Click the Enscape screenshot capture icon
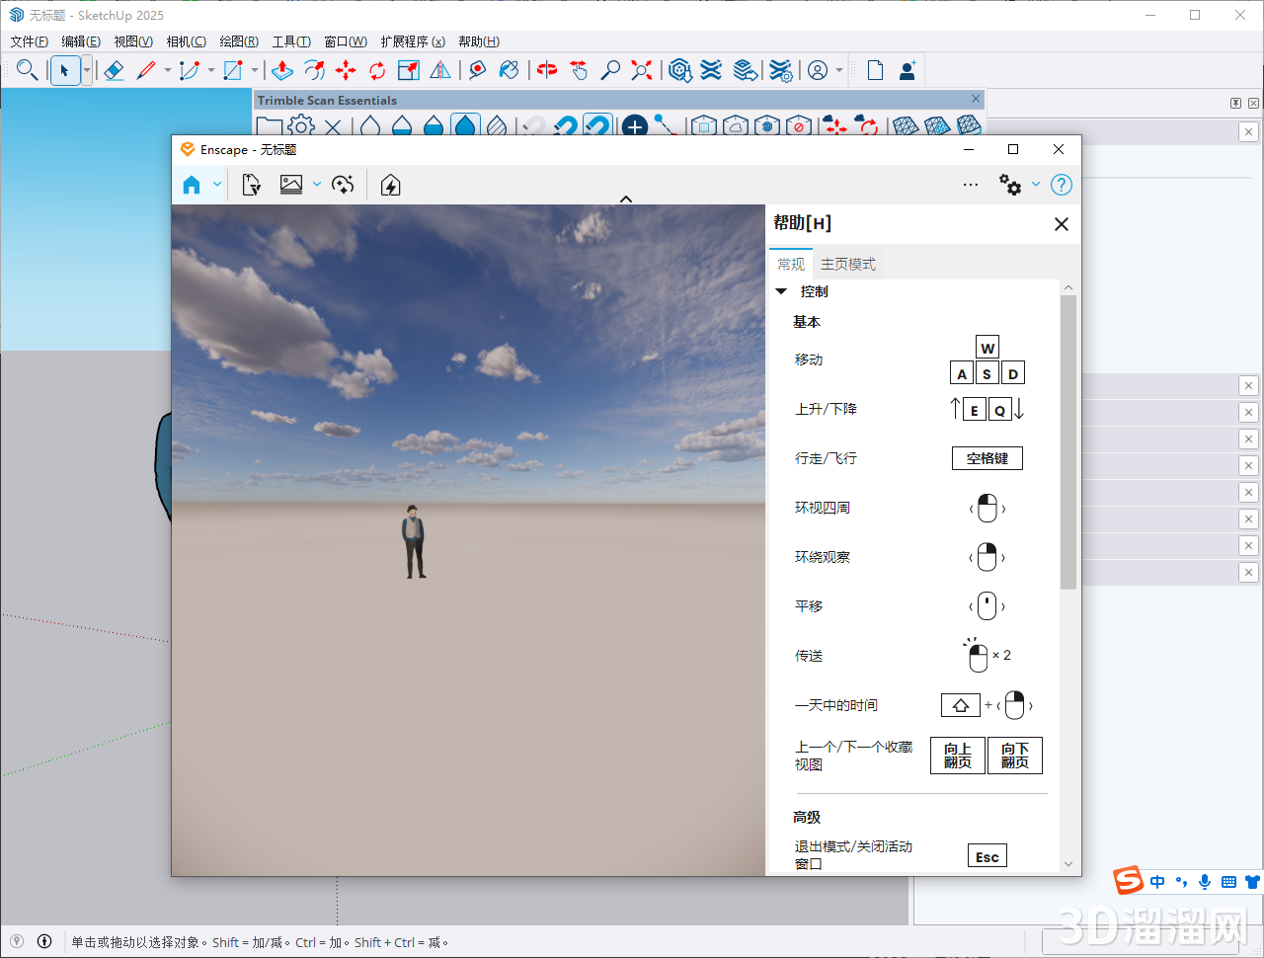1264x958 pixels. (x=291, y=185)
